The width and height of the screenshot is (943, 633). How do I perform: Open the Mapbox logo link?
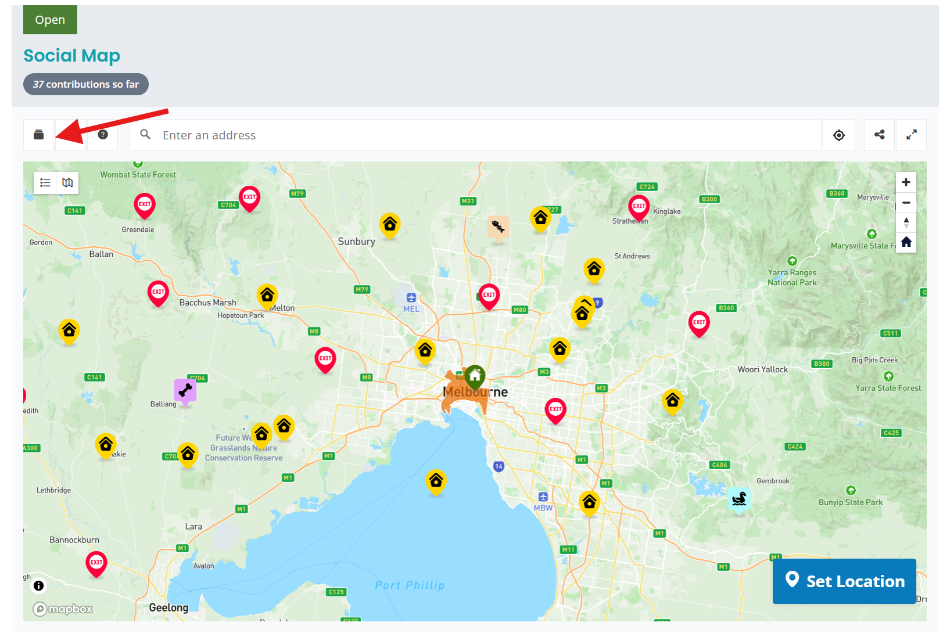click(x=63, y=609)
